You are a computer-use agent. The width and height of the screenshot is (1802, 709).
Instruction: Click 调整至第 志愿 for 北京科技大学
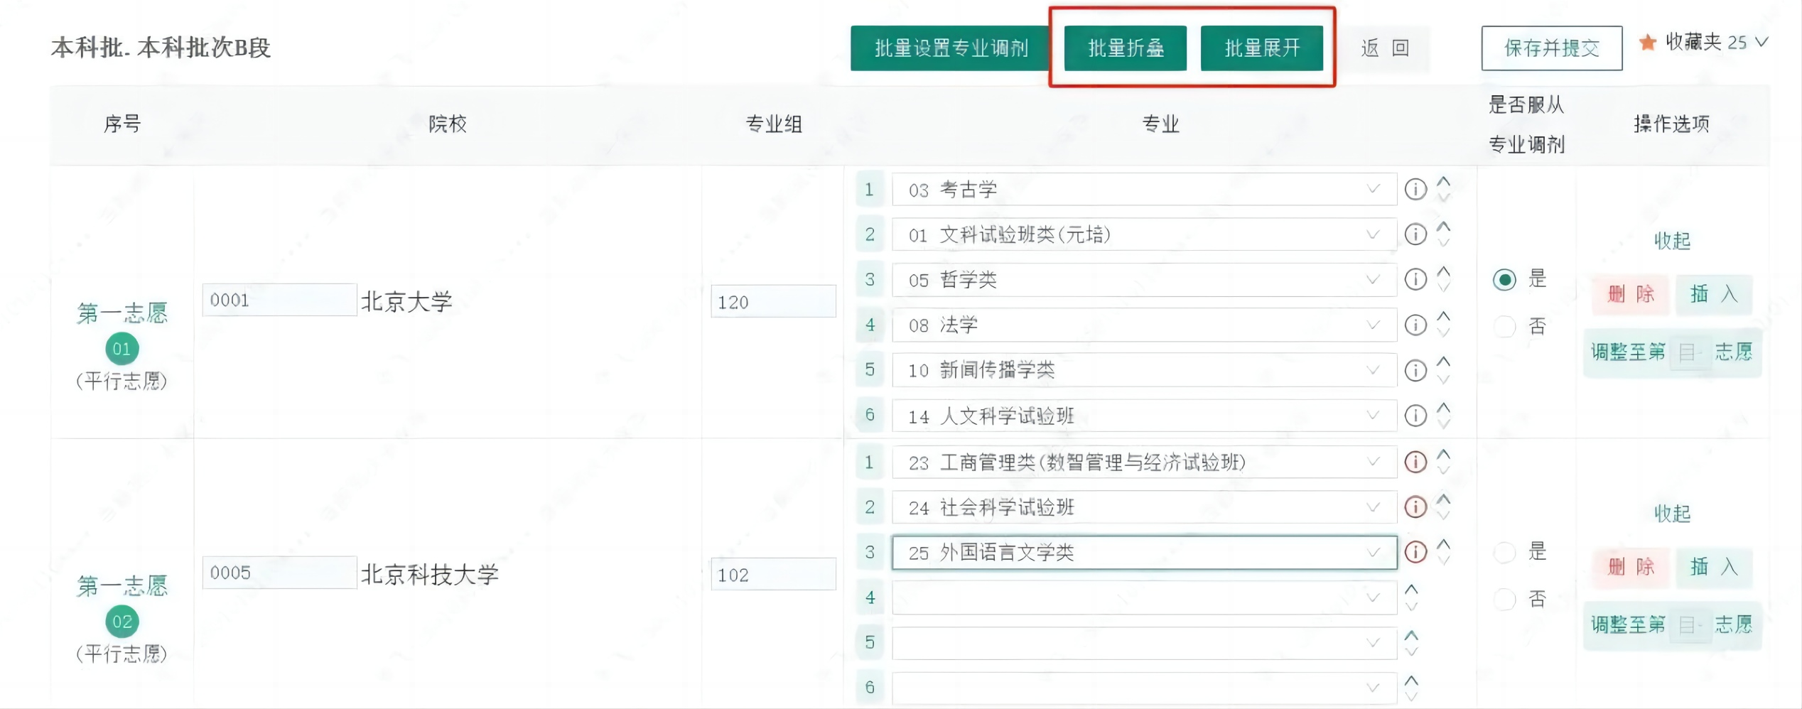(1672, 625)
